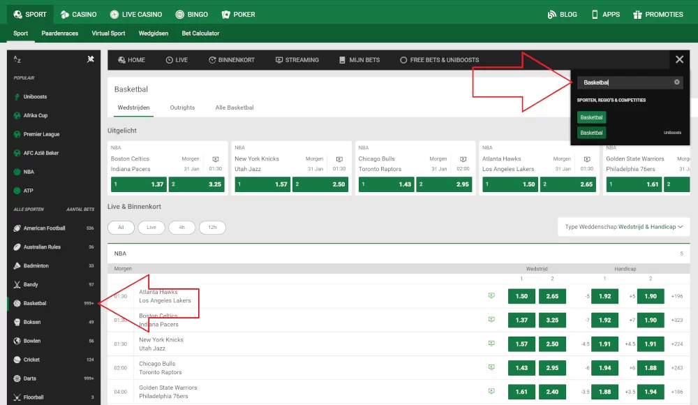Select Darts in sports list
This screenshot has height=405, width=698.
click(54, 378)
